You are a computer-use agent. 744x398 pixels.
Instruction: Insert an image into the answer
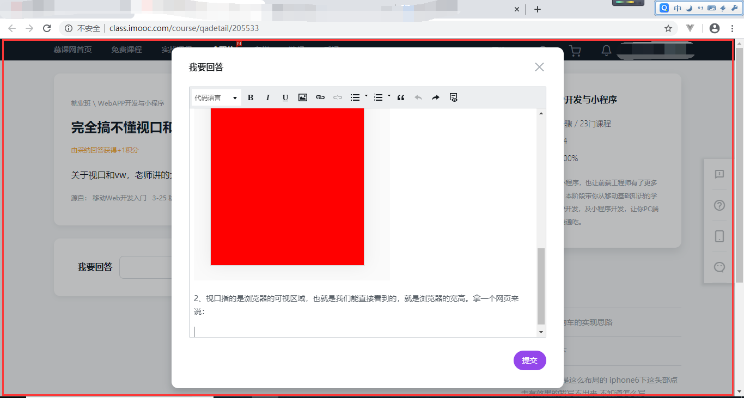(x=302, y=97)
